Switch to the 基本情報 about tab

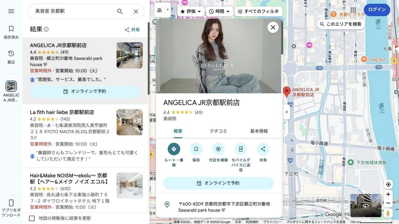pos(259,131)
